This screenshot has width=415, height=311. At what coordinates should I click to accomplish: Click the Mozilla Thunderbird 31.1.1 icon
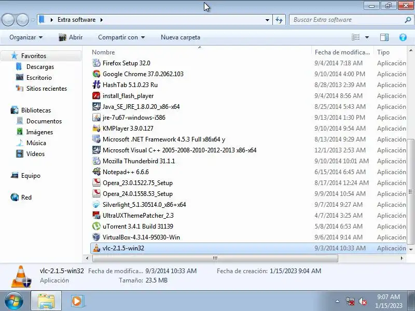(x=96, y=161)
